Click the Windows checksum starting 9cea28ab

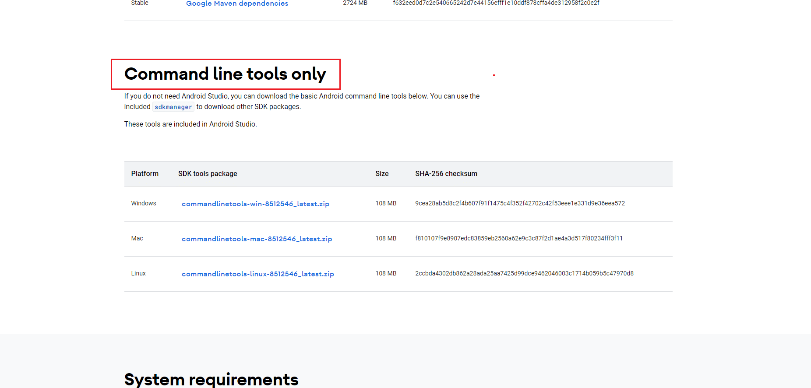tap(520, 203)
